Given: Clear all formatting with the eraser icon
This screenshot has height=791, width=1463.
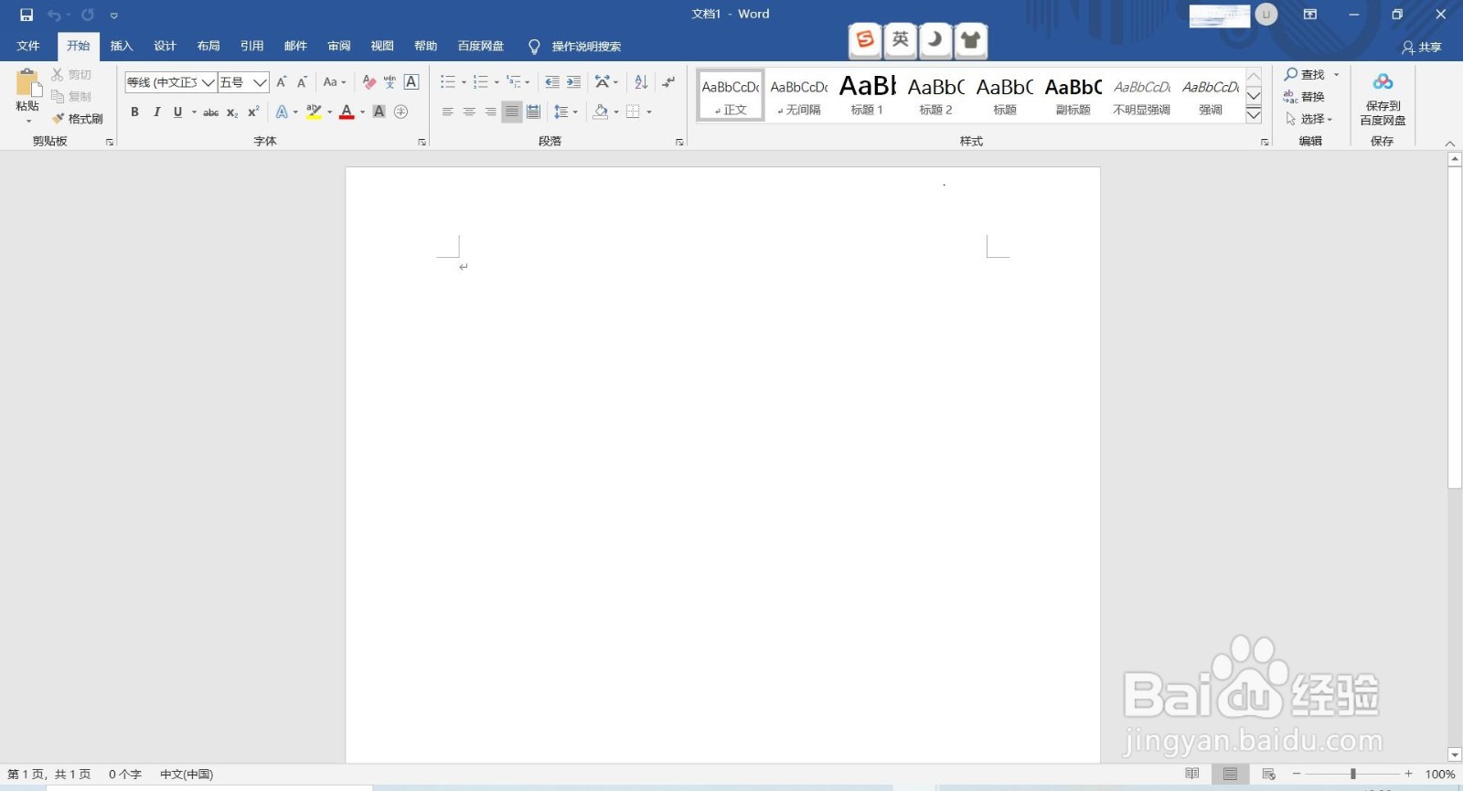Looking at the screenshot, I should coord(369,82).
